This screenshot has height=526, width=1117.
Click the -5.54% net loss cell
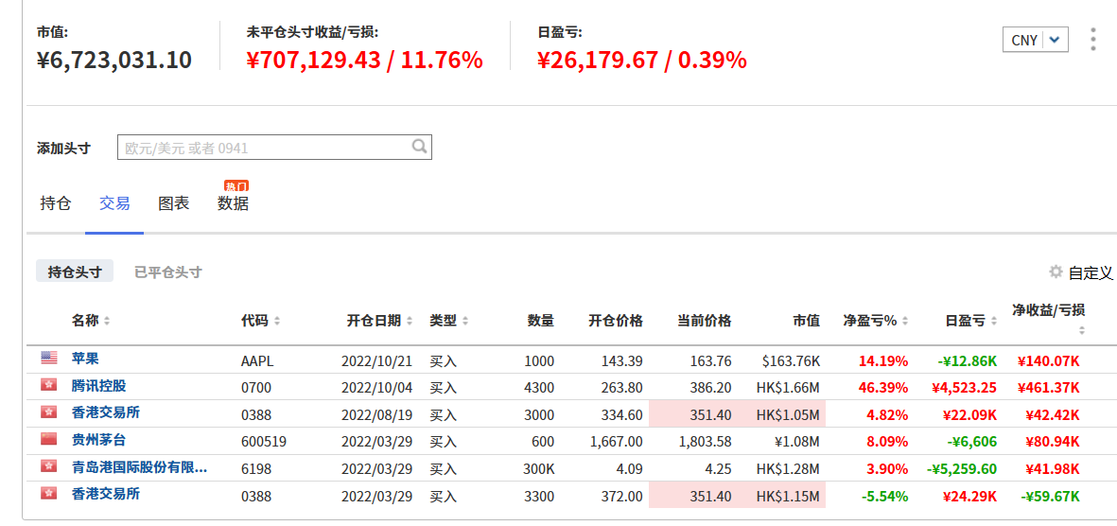884,496
